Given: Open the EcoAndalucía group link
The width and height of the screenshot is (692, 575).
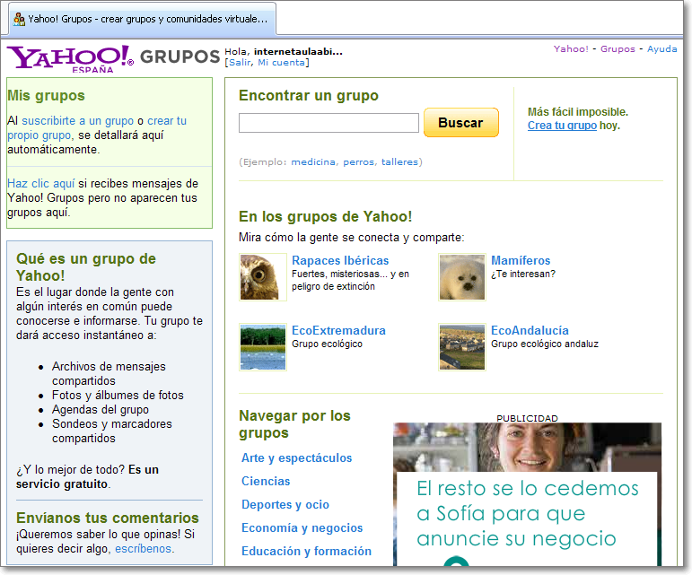Looking at the screenshot, I should 530,331.
